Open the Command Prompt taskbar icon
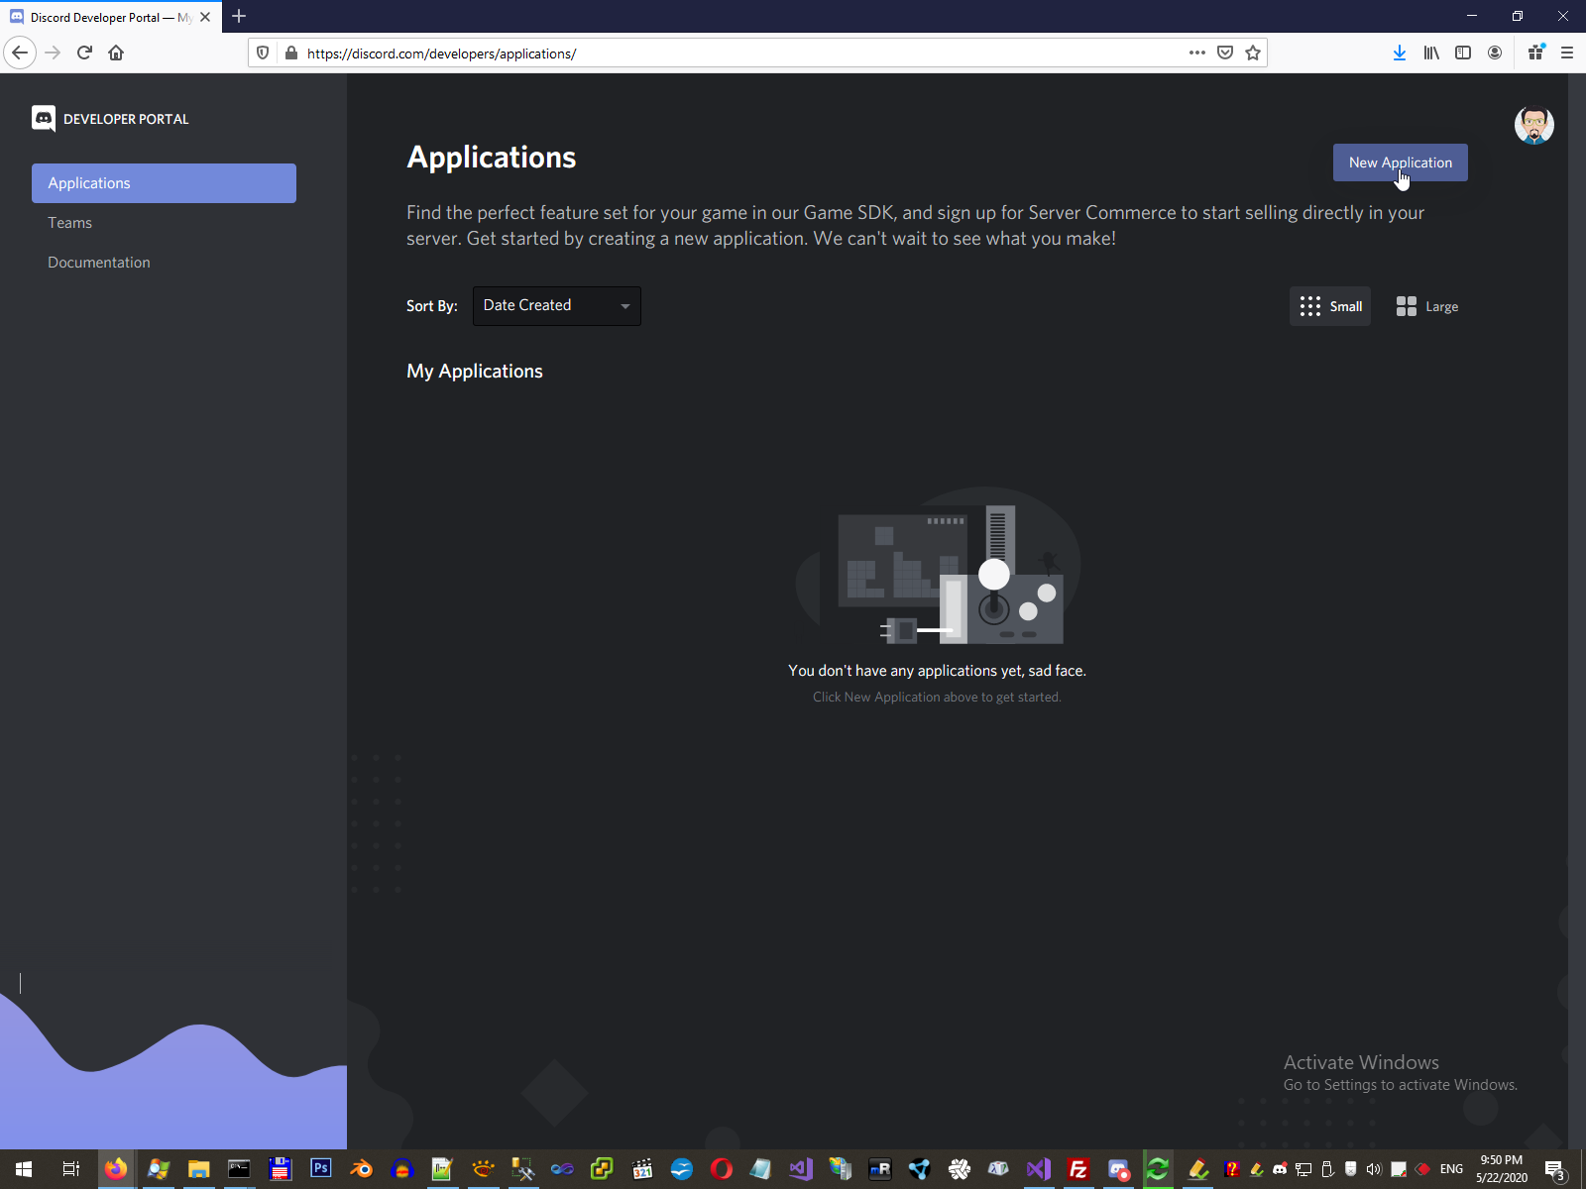1586x1189 pixels. [239, 1169]
